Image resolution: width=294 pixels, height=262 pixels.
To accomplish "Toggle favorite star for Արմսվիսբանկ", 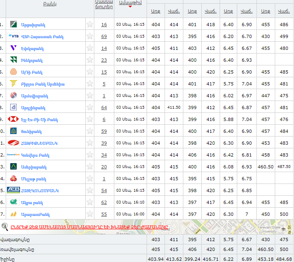I will click(x=90, y=95).
